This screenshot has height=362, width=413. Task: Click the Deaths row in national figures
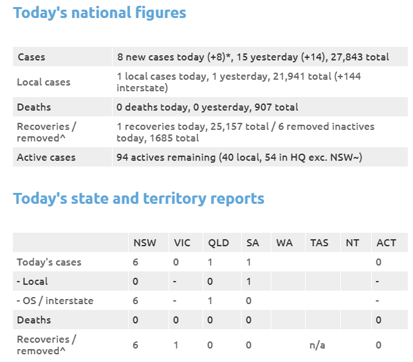(x=34, y=107)
